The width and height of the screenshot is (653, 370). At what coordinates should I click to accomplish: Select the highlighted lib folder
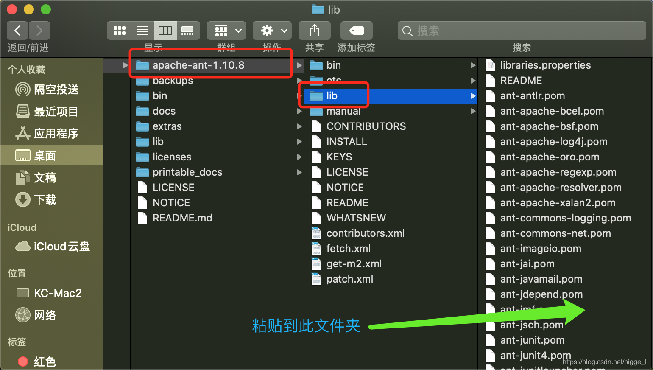(391, 96)
